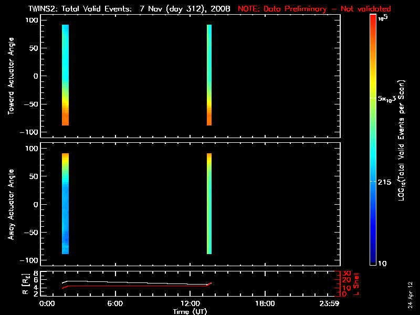Click the second data strip in Toward panel
The height and width of the screenshot is (315, 420).
pyautogui.click(x=209, y=75)
